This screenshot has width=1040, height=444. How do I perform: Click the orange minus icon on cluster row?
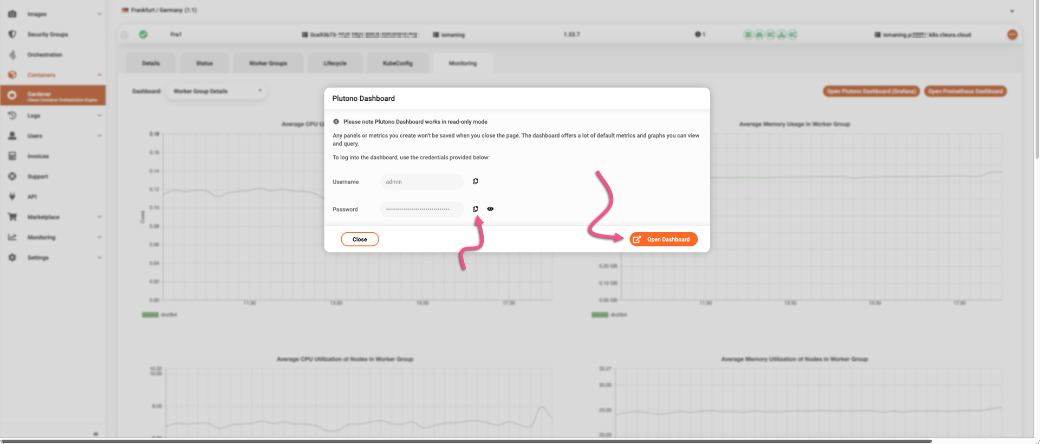point(1012,35)
